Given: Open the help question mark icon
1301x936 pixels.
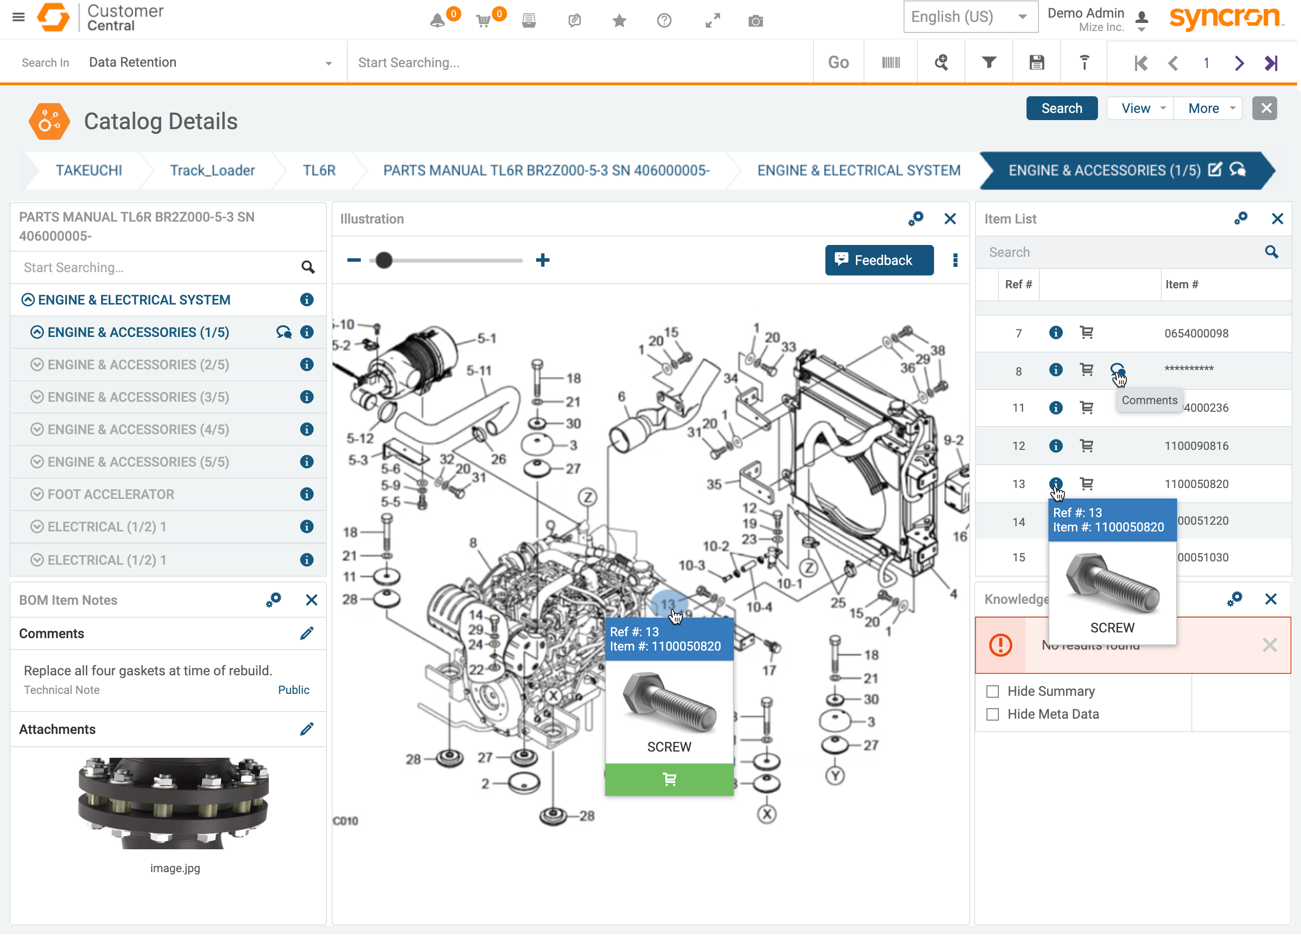Looking at the screenshot, I should (x=664, y=20).
